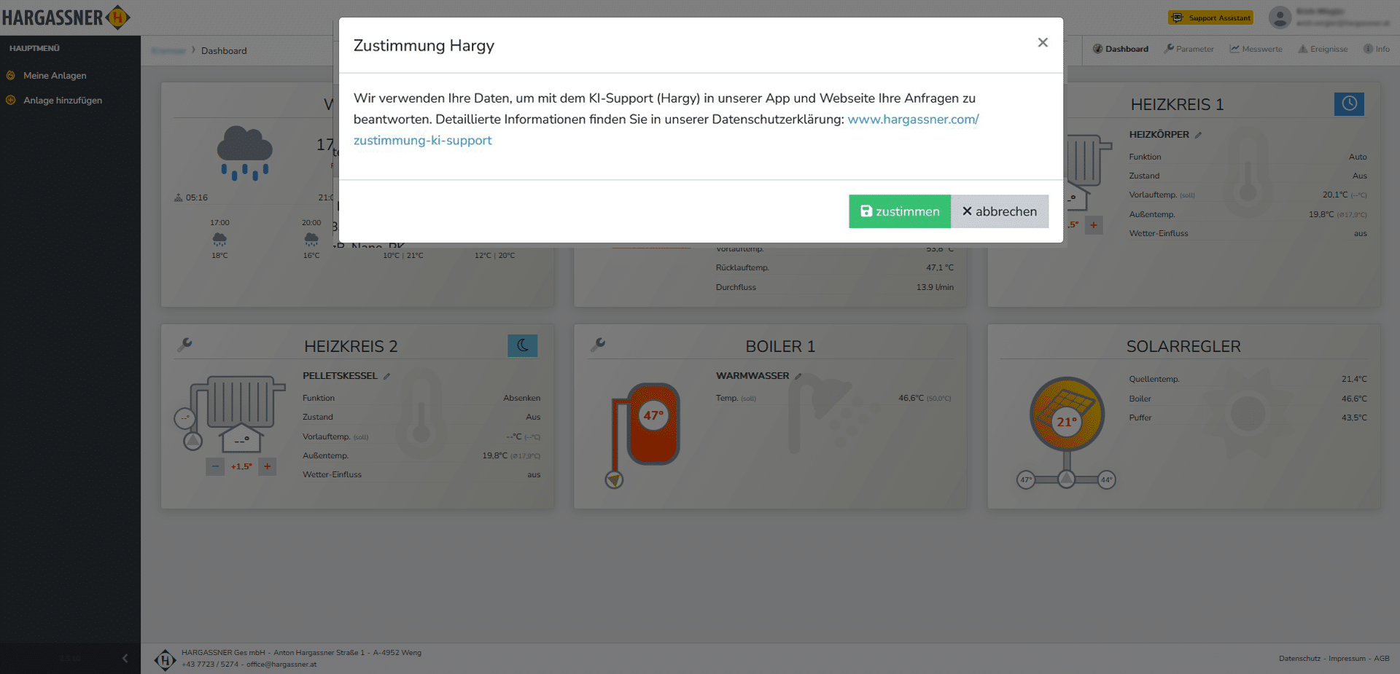1400x674 pixels.
Task: Switch to the Dashboard tab
Action: click(x=1121, y=49)
